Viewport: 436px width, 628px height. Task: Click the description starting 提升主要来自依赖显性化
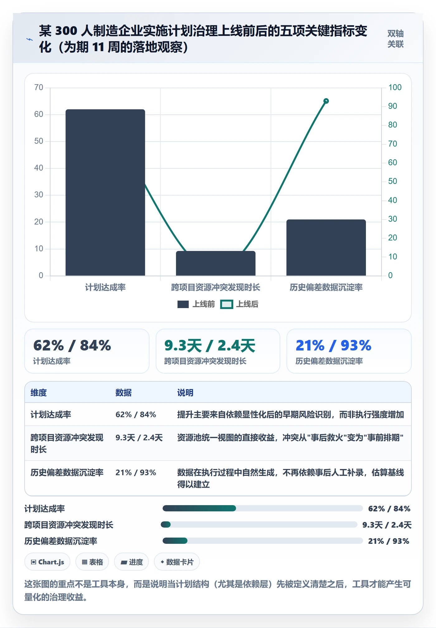tap(291, 414)
